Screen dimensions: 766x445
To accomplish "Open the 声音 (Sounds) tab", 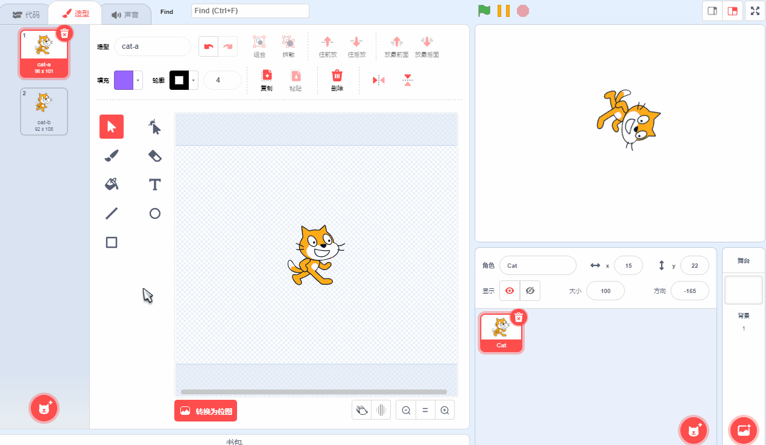I will coord(125,13).
